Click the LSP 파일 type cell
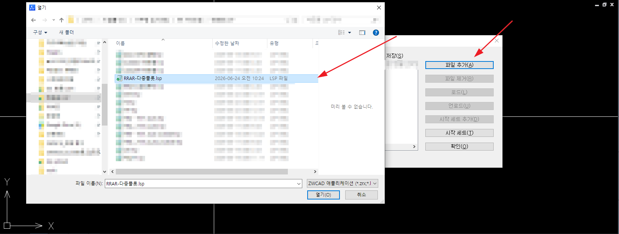 click(x=279, y=79)
